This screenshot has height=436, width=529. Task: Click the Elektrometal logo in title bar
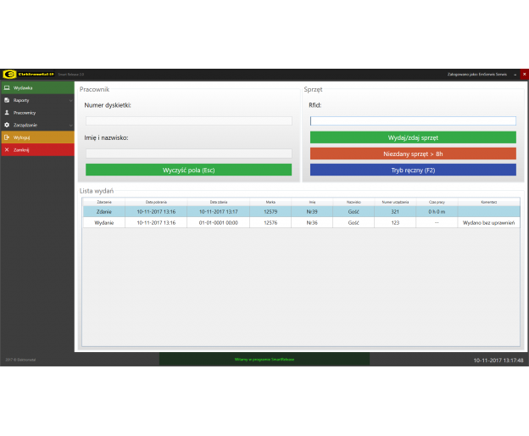pos(27,75)
